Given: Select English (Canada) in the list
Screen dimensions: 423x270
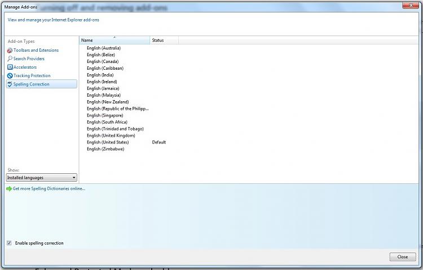Looking at the screenshot, I should pyautogui.click(x=103, y=61).
